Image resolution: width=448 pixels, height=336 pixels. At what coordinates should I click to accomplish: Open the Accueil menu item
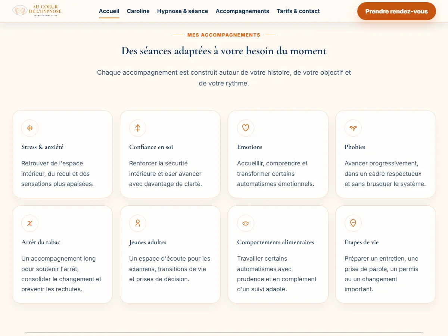click(x=109, y=11)
